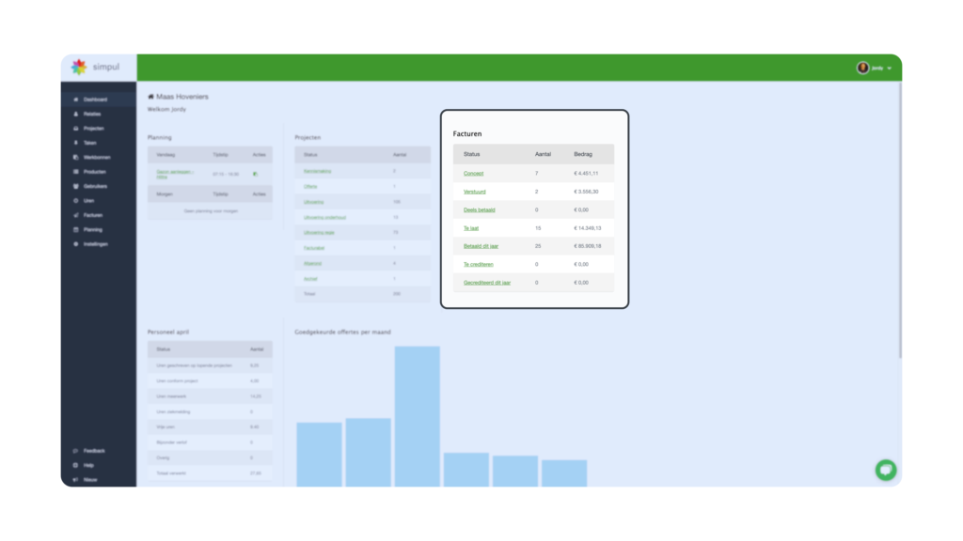Open the Concept invoices link
This screenshot has width=963, height=541.
(x=474, y=174)
